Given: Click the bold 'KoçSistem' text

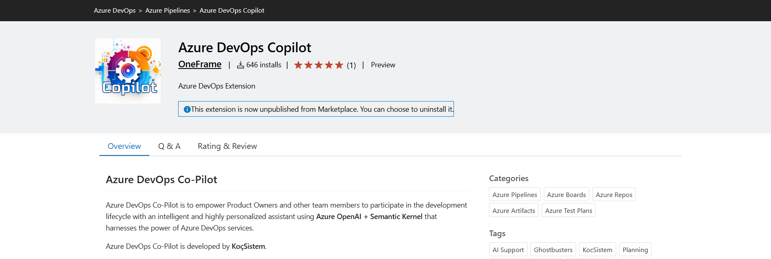Looking at the screenshot, I should [x=248, y=246].
